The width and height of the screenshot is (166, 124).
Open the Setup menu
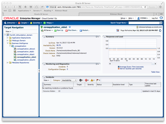coord(124,18)
